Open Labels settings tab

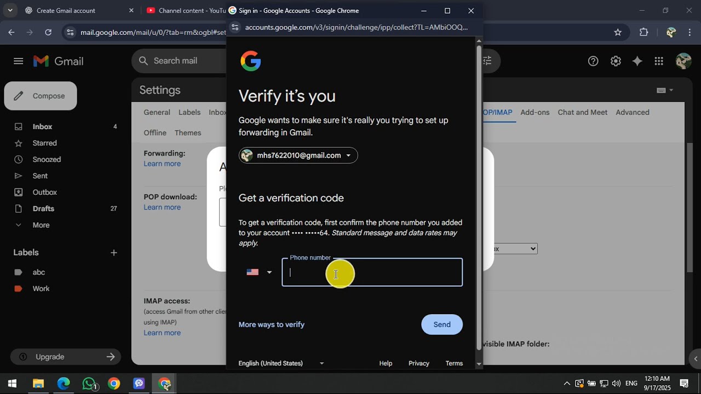tap(189, 112)
